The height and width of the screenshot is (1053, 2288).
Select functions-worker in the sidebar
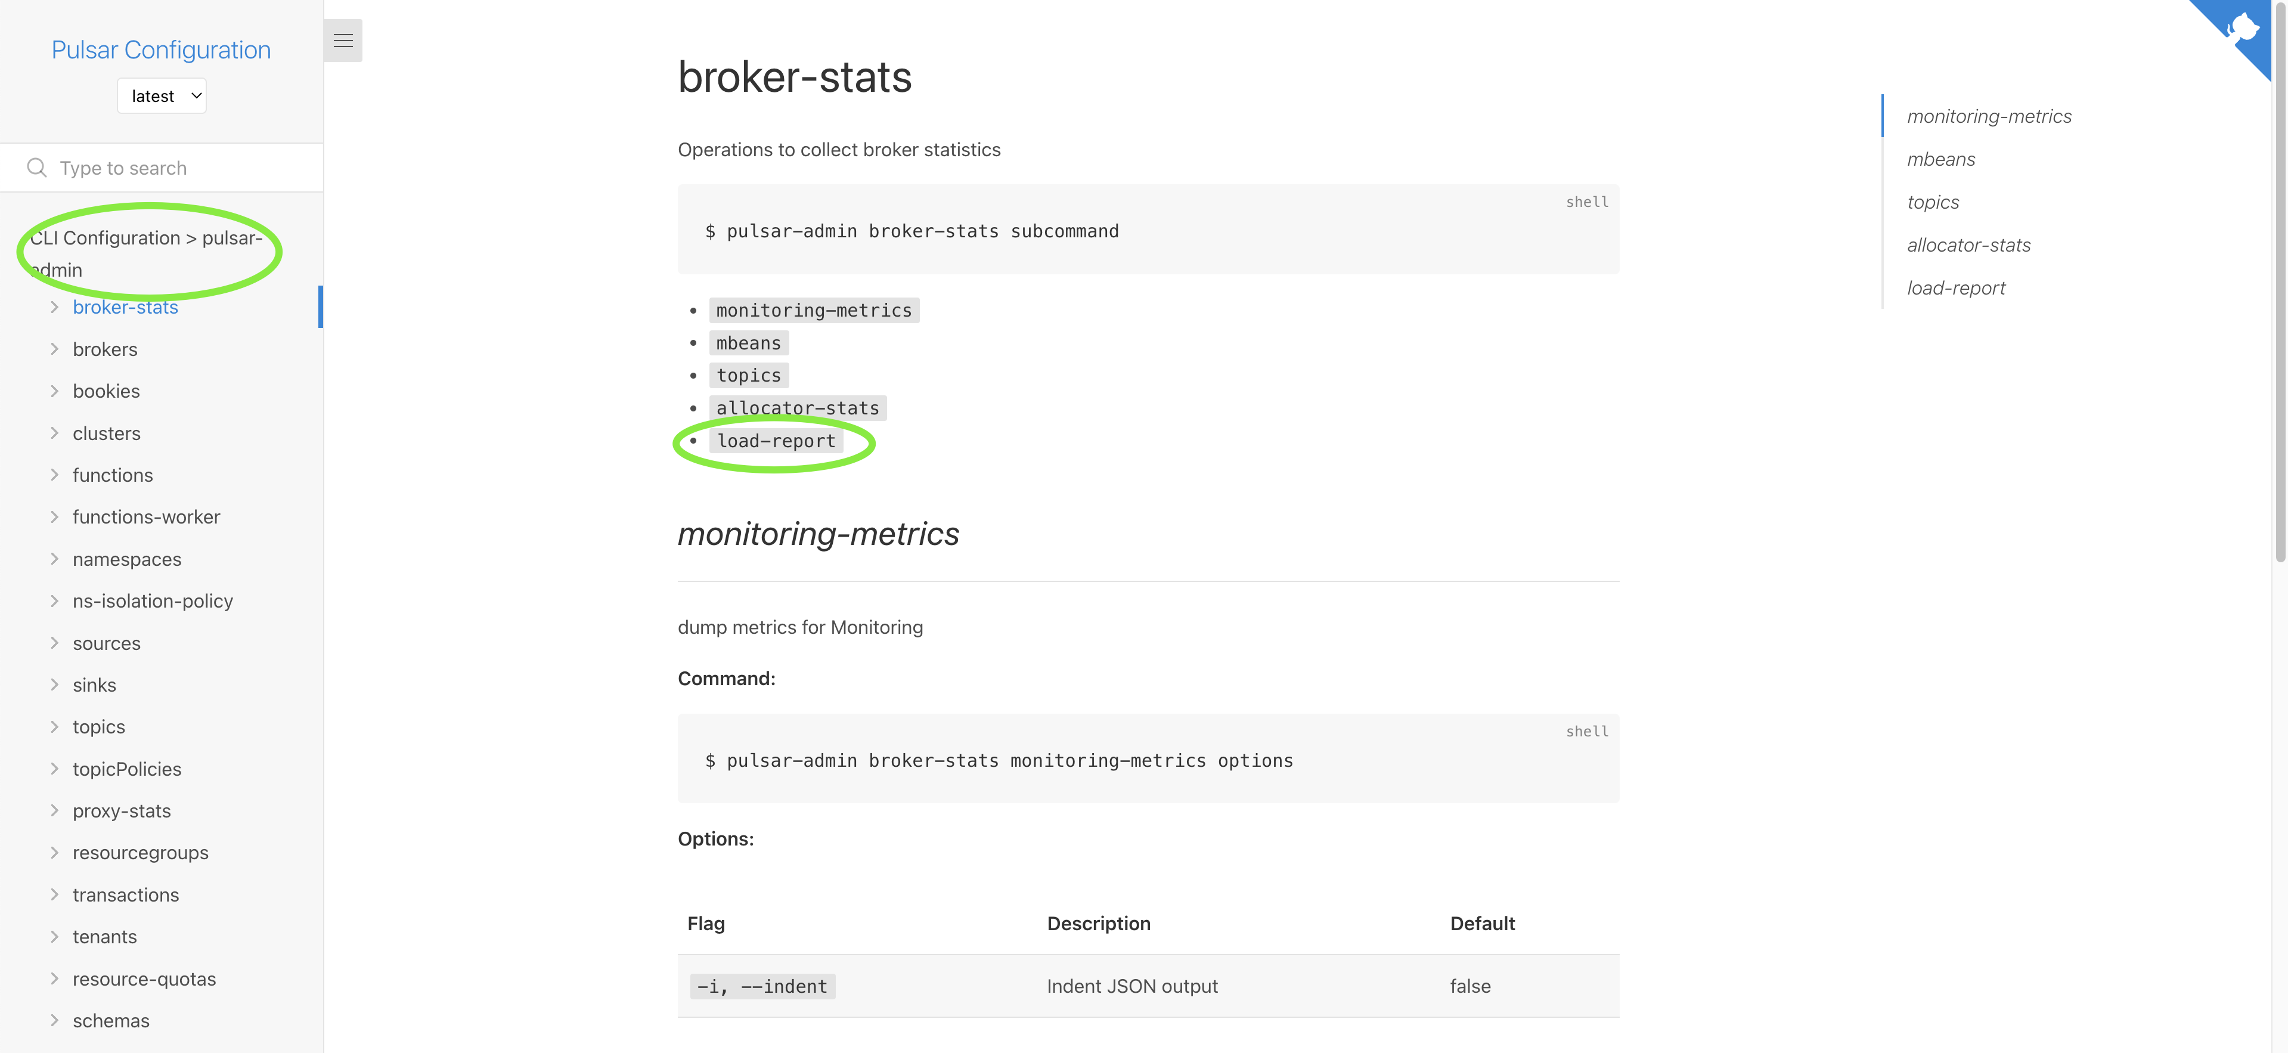click(147, 517)
